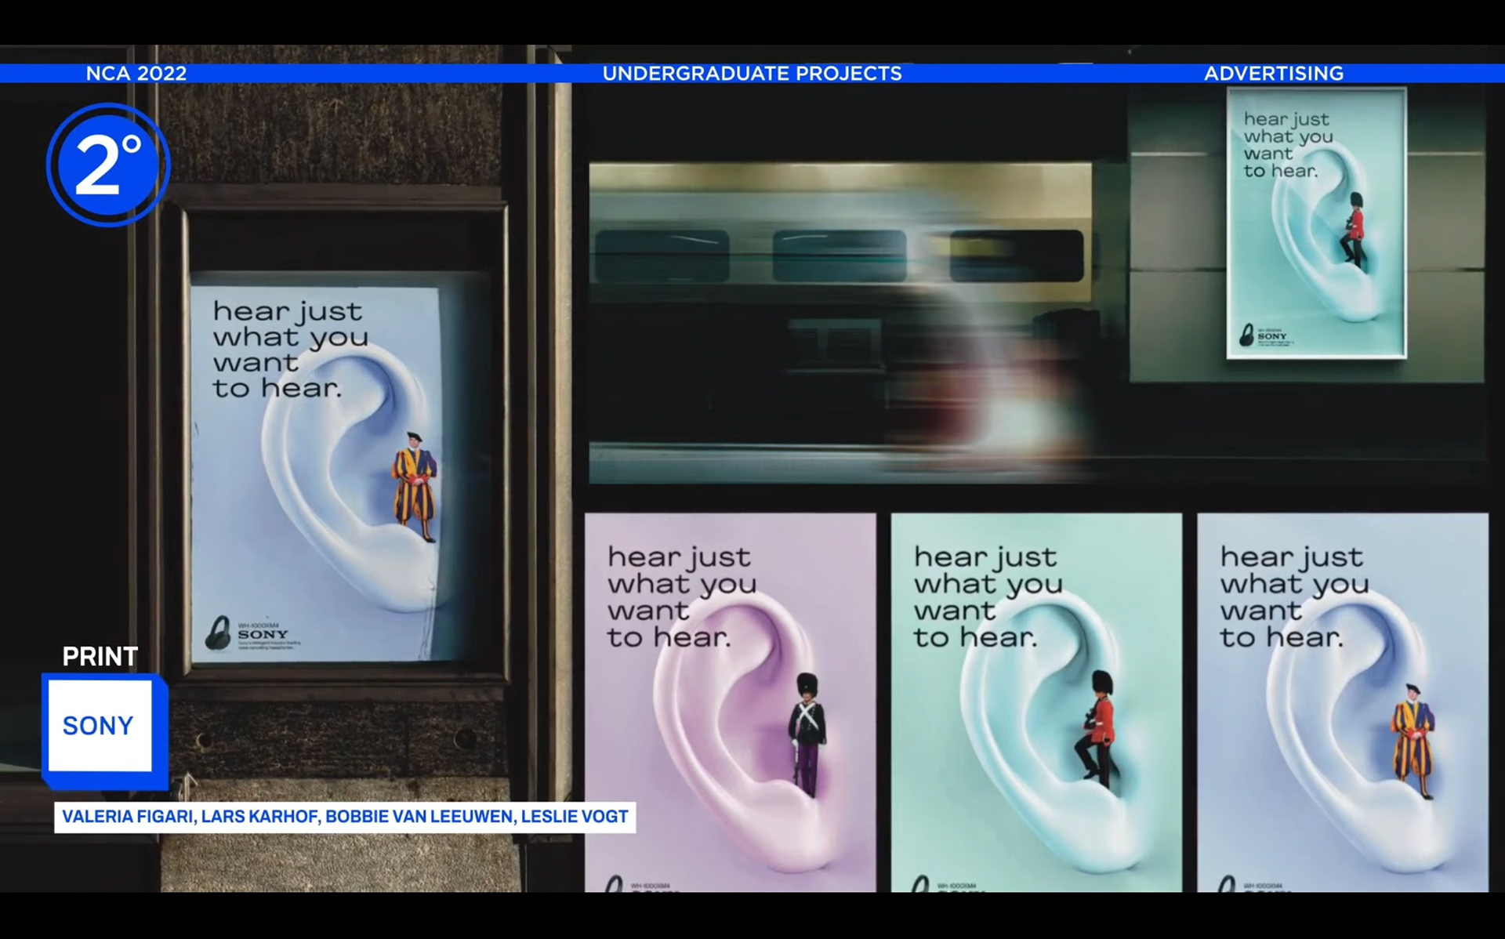Click the headphone icon on the station poster

pos(1246,335)
